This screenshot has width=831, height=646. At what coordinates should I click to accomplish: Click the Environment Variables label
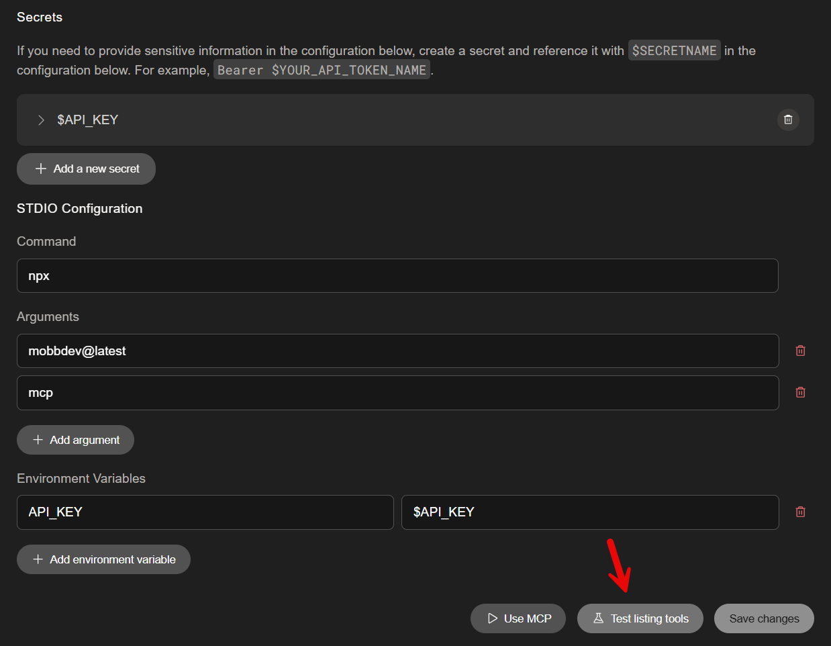click(81, 479)
